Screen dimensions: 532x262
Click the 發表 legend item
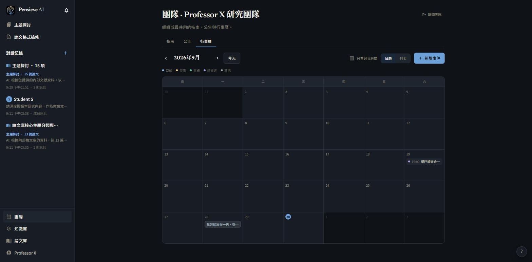(x=181, y=70)
